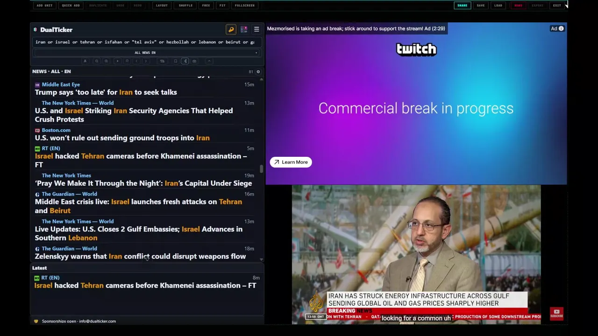
Task: Click the 81 item count label
Action: point(251,72)
